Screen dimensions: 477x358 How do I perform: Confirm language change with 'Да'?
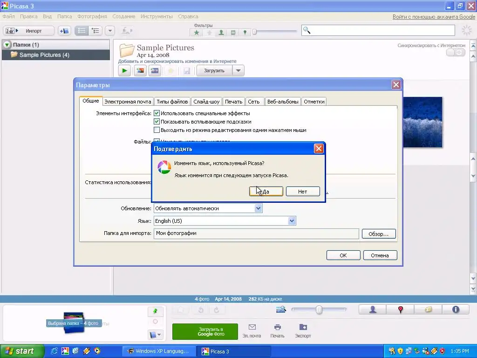[x=266, y=192]
